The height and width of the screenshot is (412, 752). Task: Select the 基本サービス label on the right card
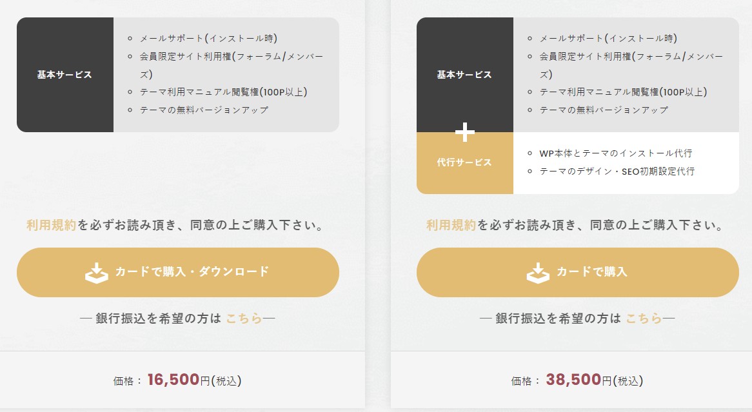click(x=464, y=74)
